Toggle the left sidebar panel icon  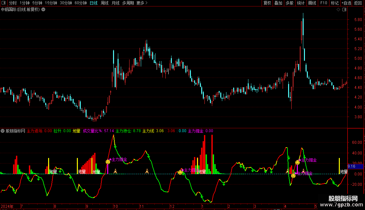coord(3,3)
